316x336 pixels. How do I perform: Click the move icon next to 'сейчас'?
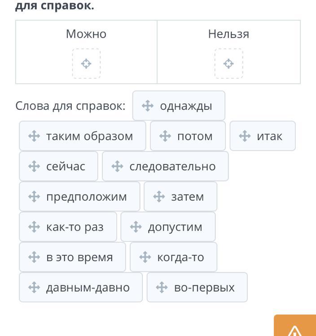click(34, 166)
